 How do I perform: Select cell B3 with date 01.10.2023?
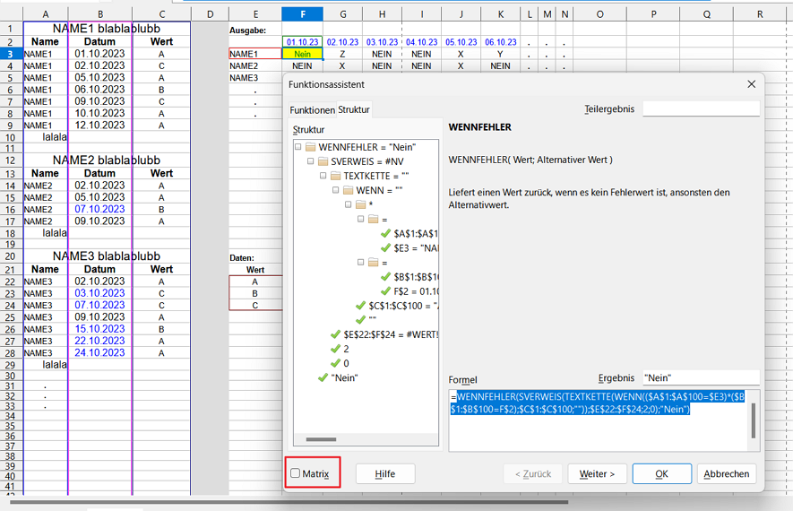(99, 54)
